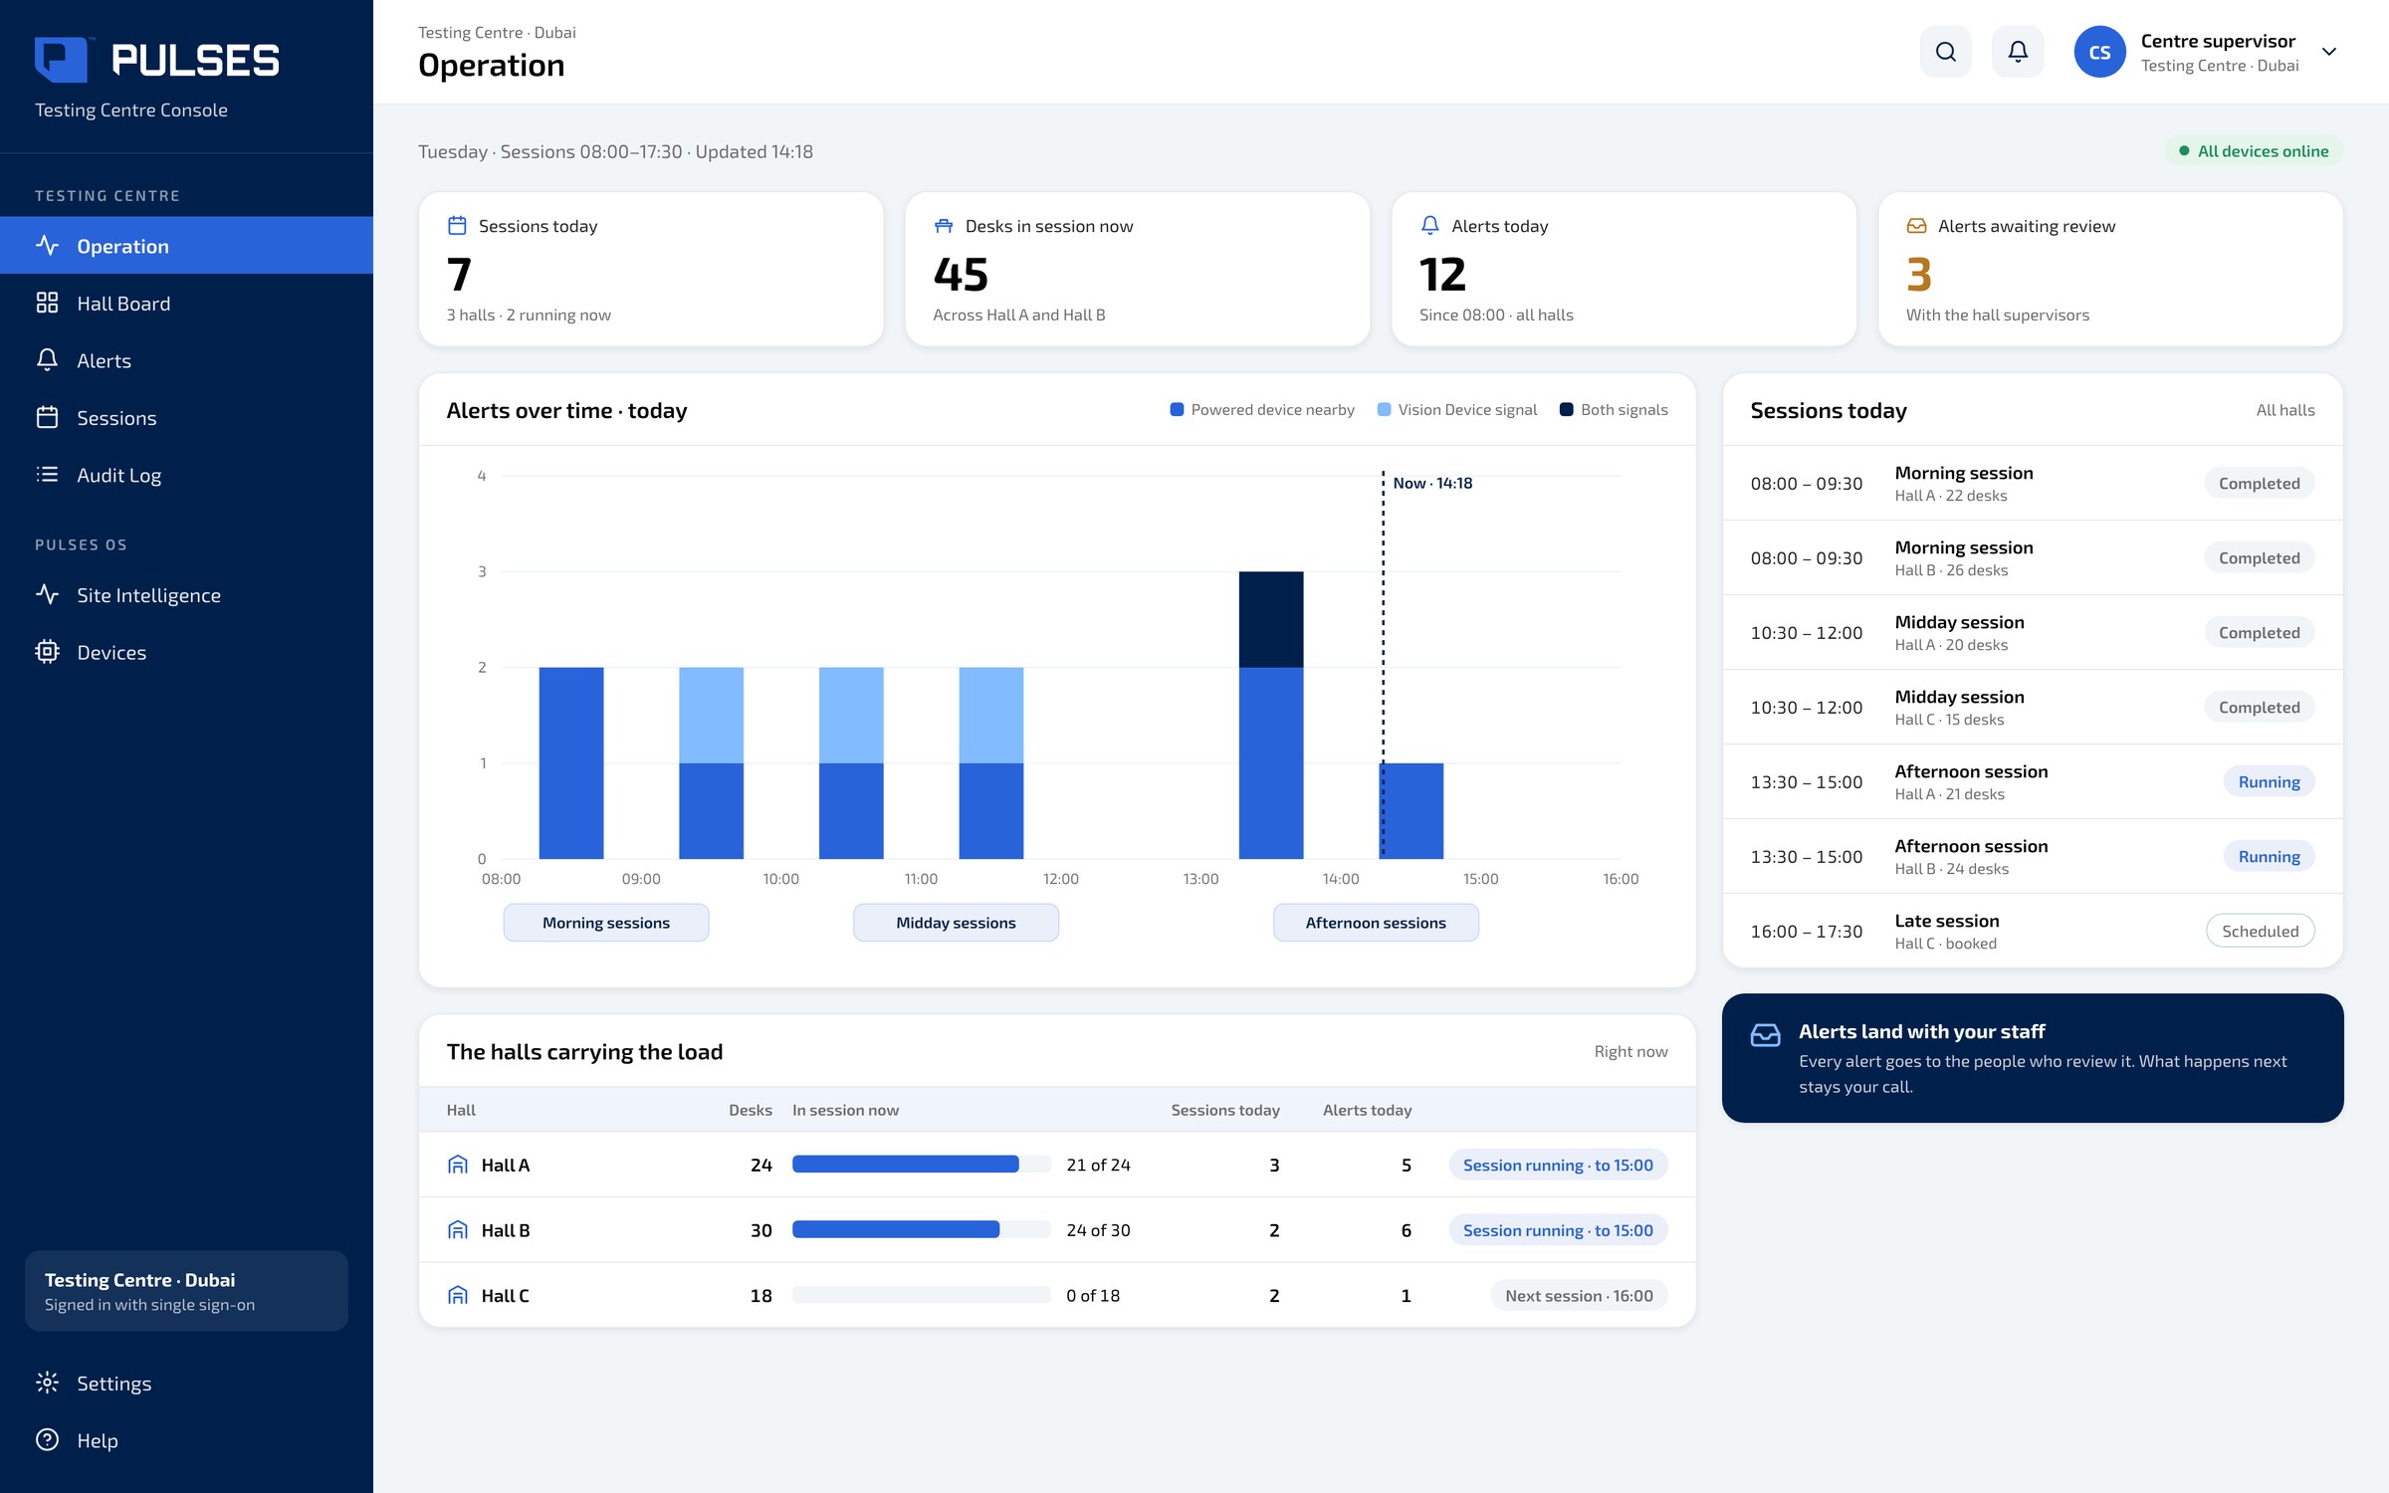The width and height of the screenshot is (2389, 1493).
Task: Select the Midday sessions chart label
Action: point(956,923)
